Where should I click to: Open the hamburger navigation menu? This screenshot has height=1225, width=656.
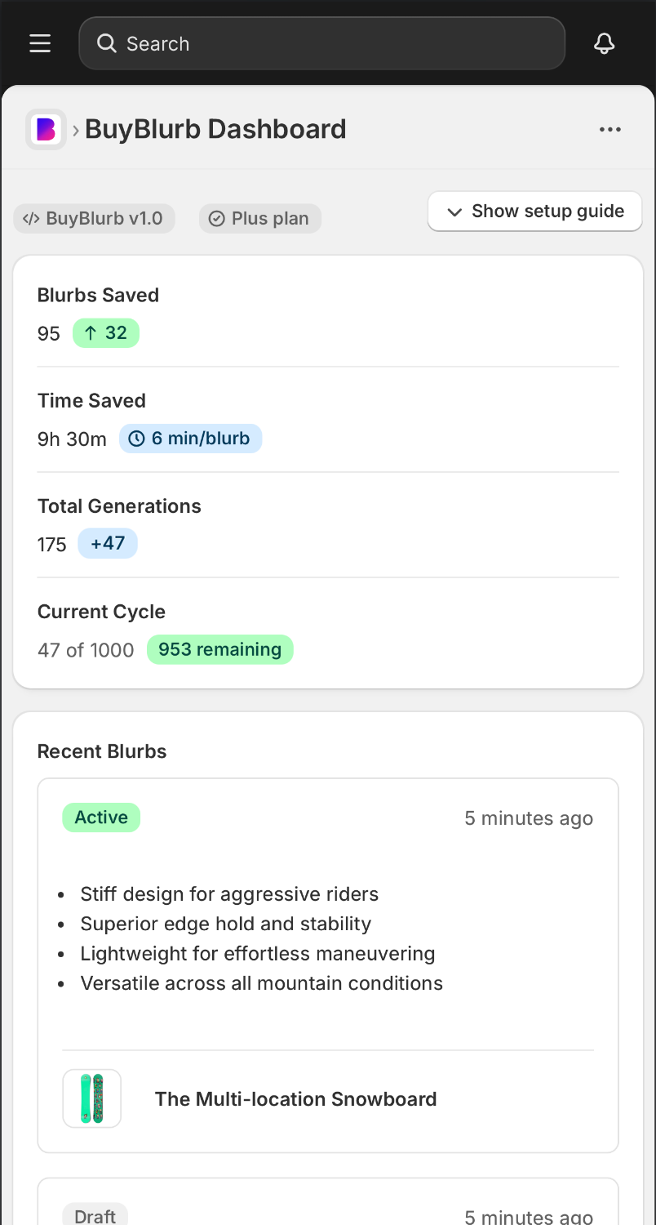point(39,42)
